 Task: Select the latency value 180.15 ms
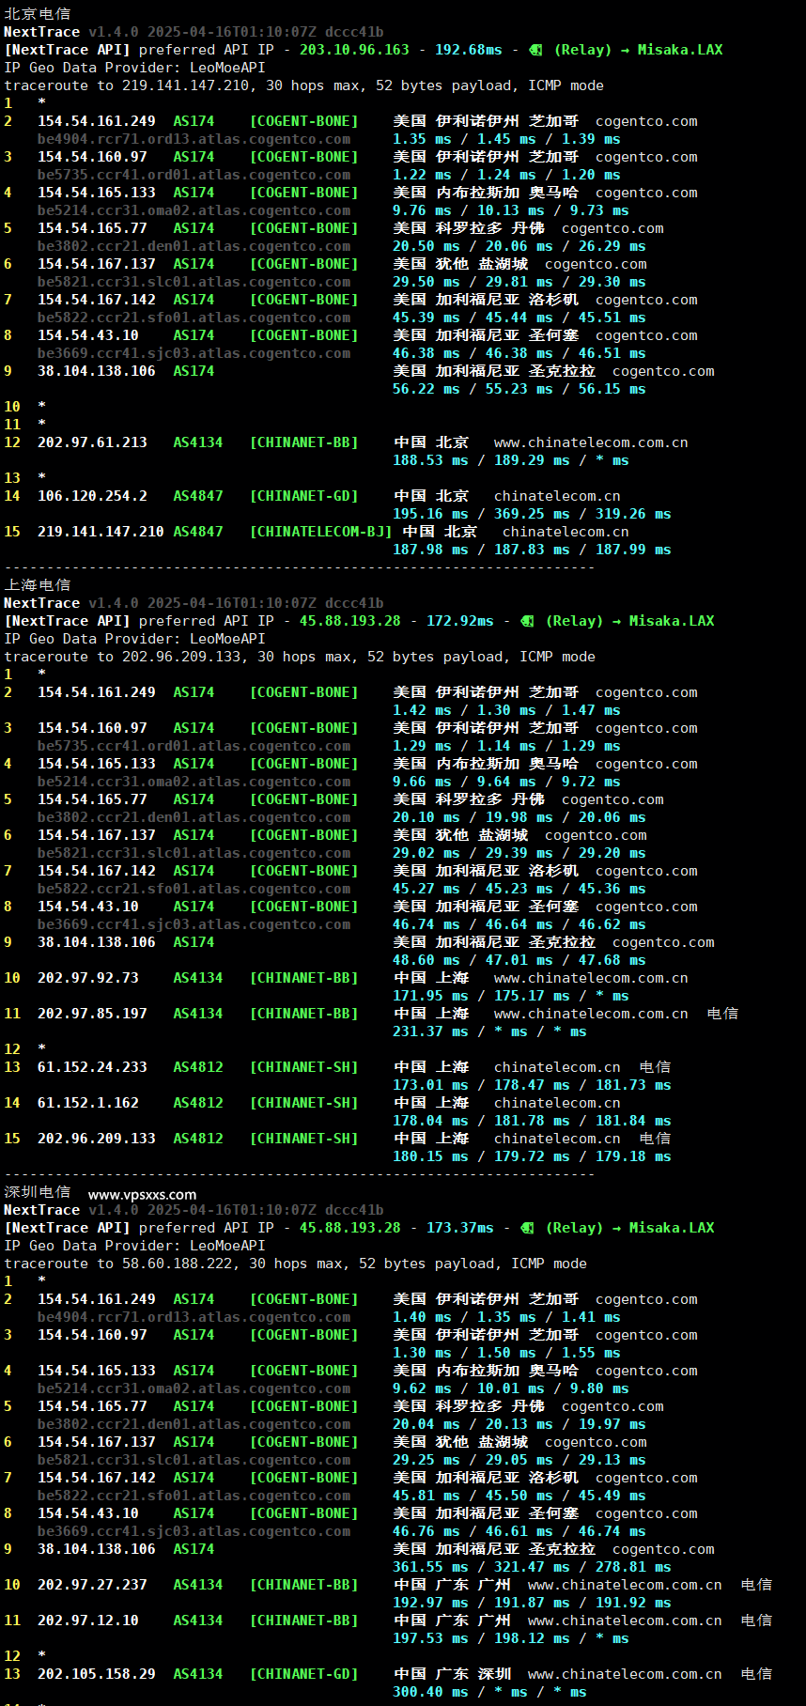click(x=430, y=1156)
